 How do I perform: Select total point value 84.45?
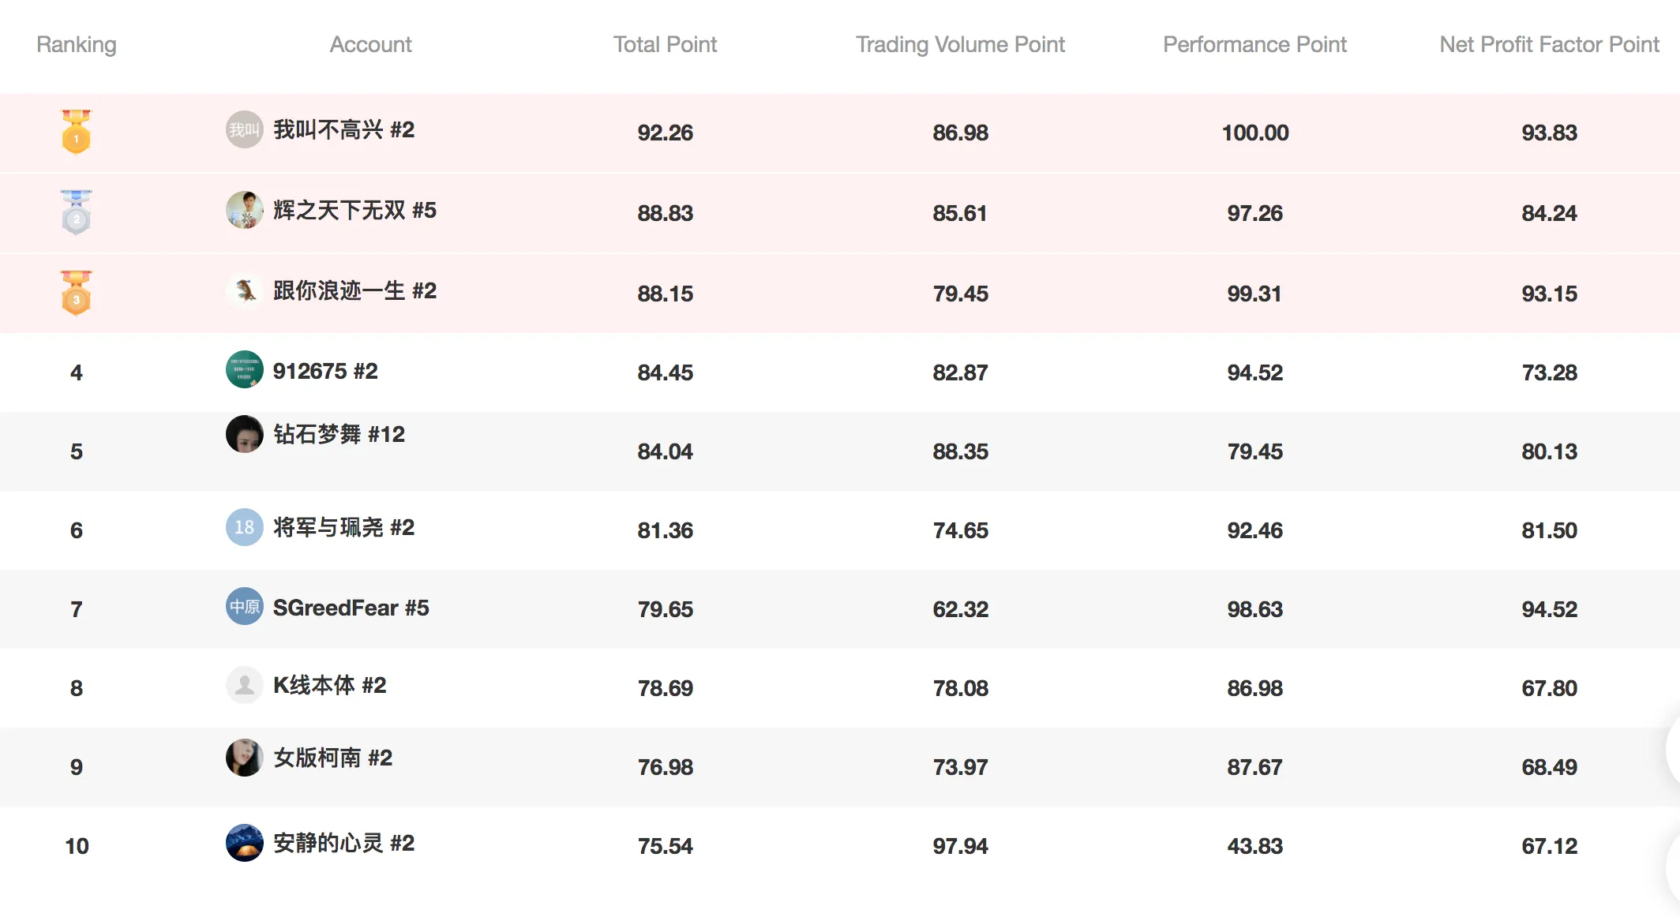pyautogui.click(x=665, y=372)
